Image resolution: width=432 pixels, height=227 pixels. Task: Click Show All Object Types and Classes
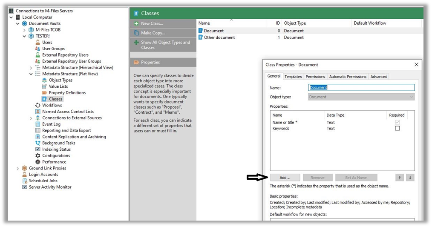tap(163, 45)
